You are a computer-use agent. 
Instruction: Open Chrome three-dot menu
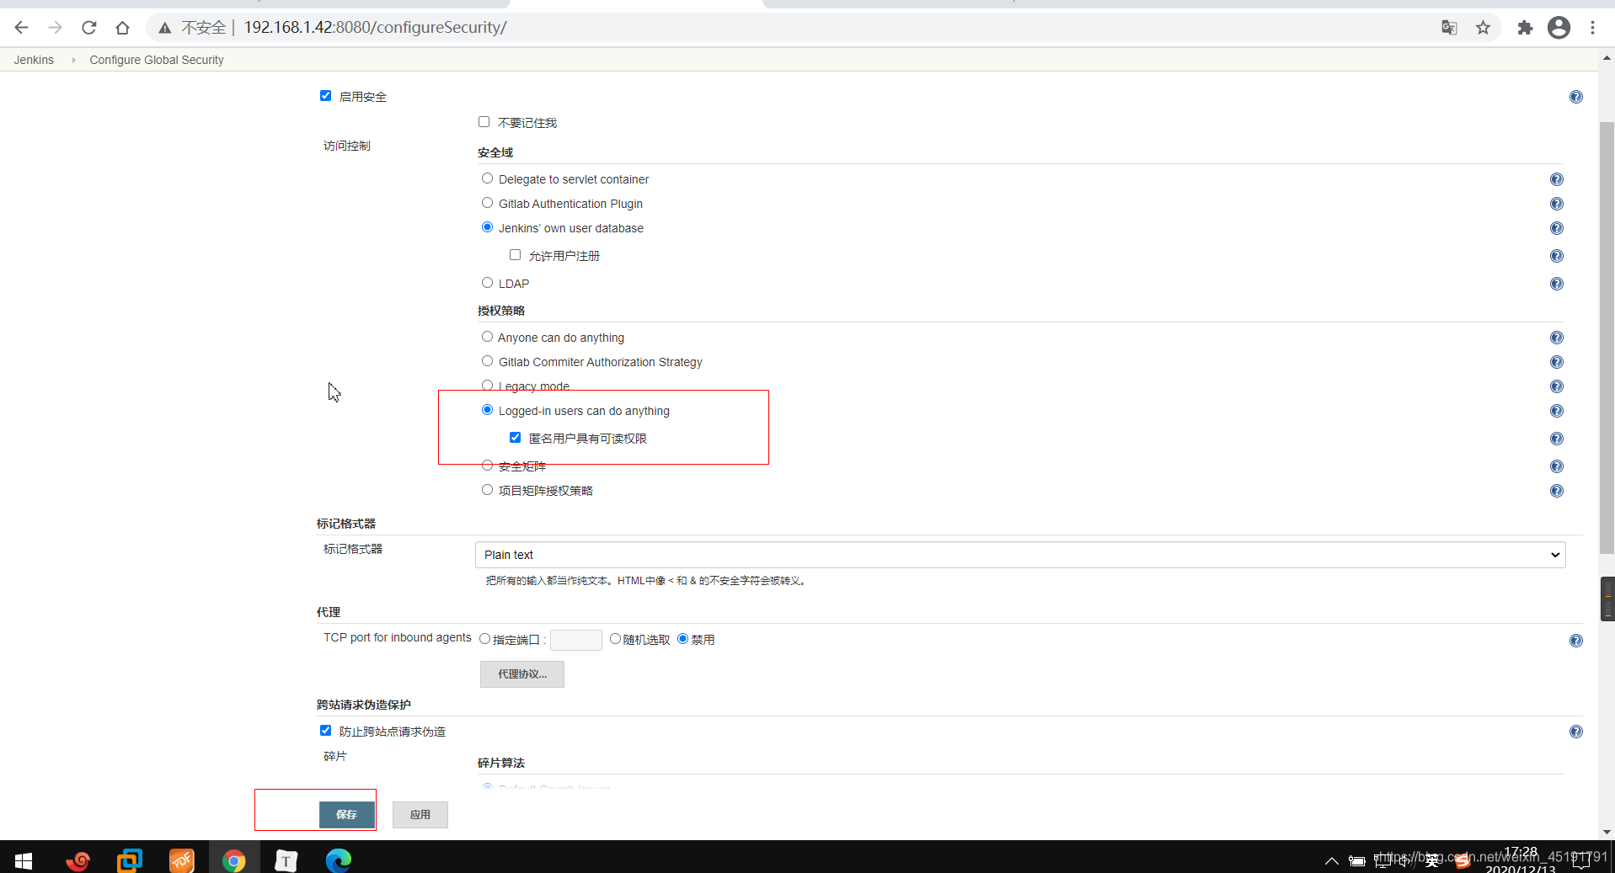coord(1593,28)
